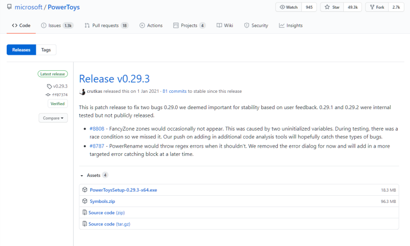Screen dimensions: 410x246
Task: Open the 2.7k forks count
Action: coord(396,7)
